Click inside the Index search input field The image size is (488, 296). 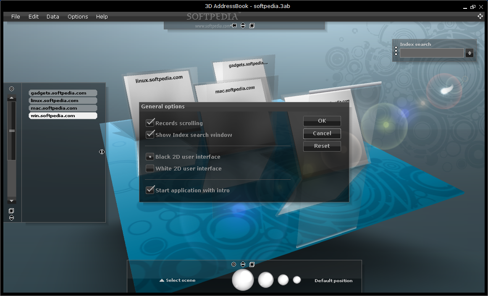432,53
